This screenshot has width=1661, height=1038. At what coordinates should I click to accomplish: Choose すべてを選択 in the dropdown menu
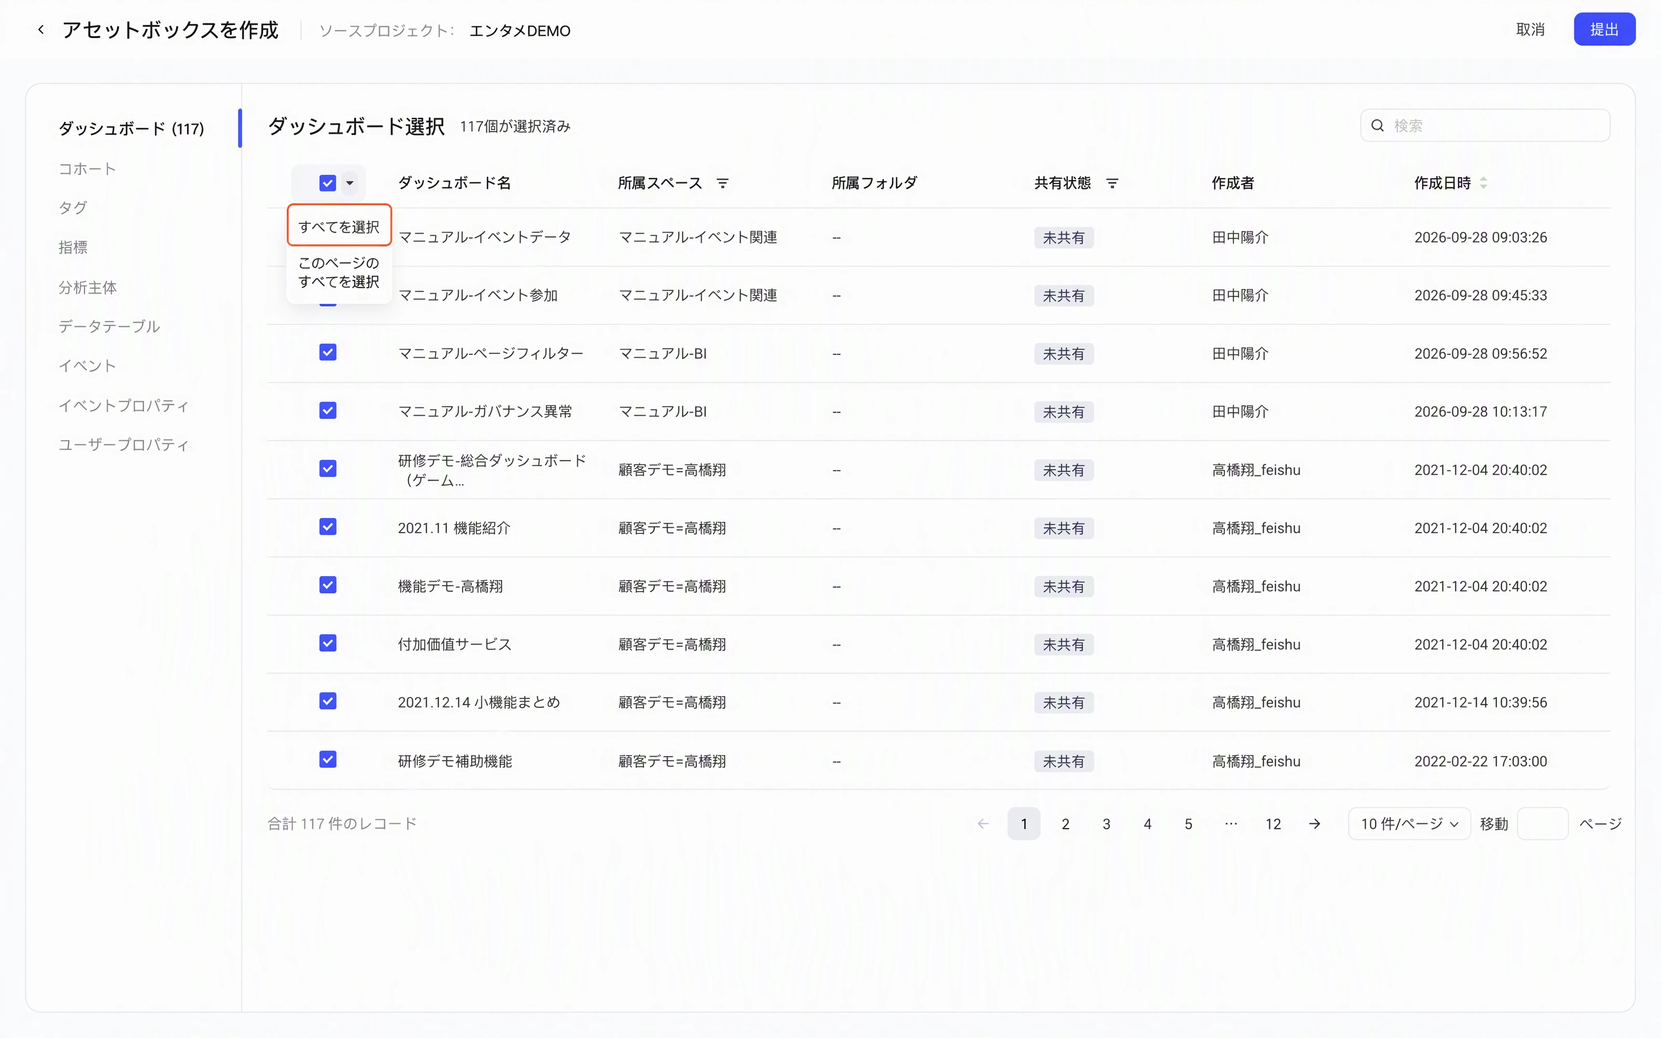[x=339, y=227]
